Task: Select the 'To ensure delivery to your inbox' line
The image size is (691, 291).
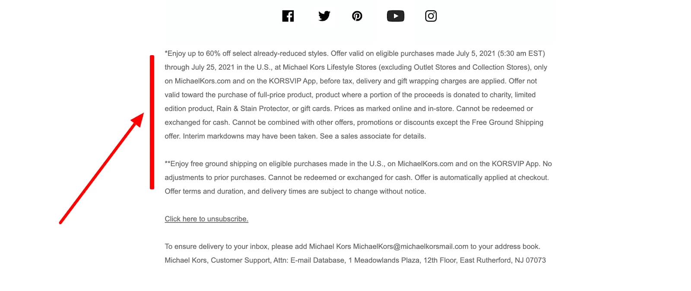Action: (x=352, y=247)
